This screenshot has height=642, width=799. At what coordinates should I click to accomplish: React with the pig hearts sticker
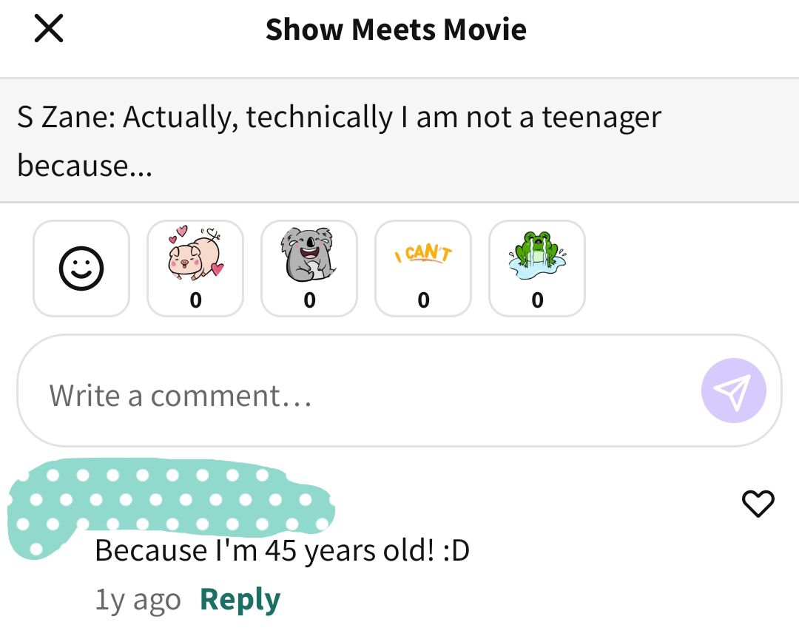[x=195, y=268]
